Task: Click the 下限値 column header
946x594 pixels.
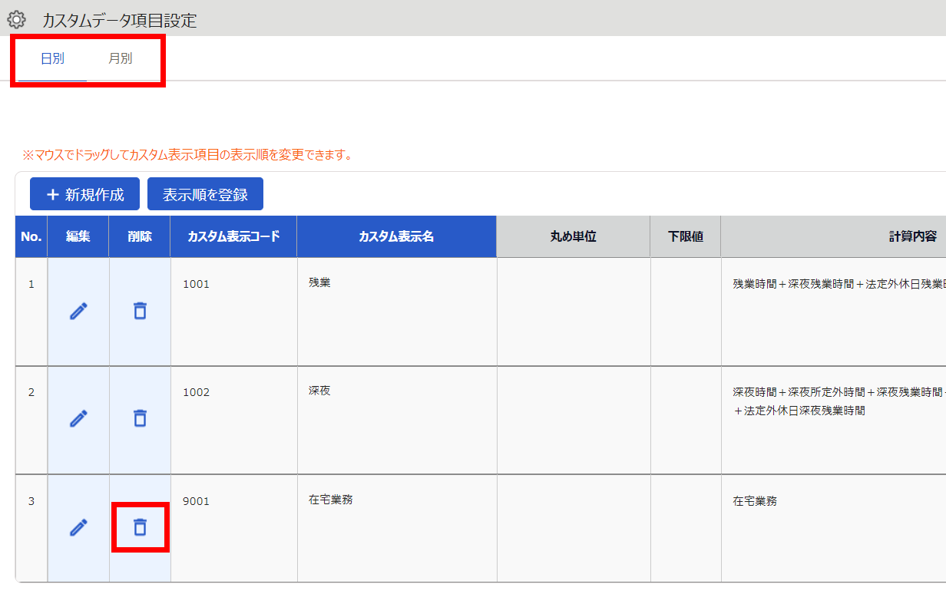Action: tap(686, 236)
